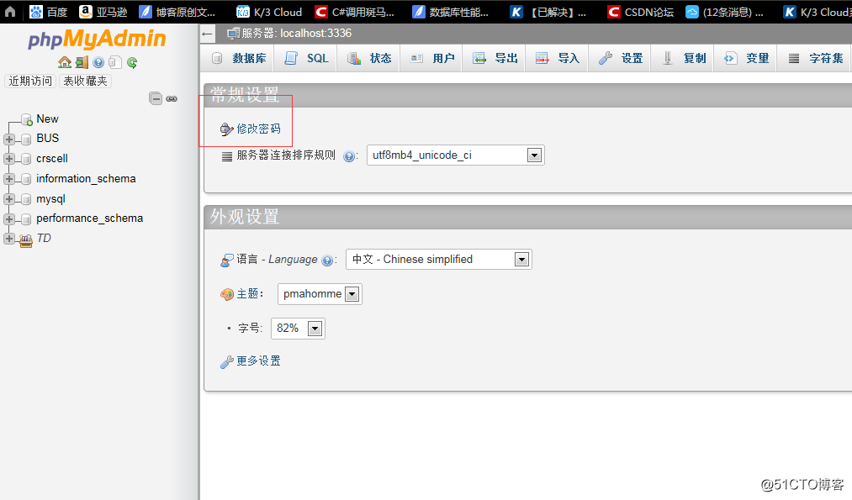Open the help icon beside 服务器连接排序规则
This screenshot has height=500, width=852.
349,156
